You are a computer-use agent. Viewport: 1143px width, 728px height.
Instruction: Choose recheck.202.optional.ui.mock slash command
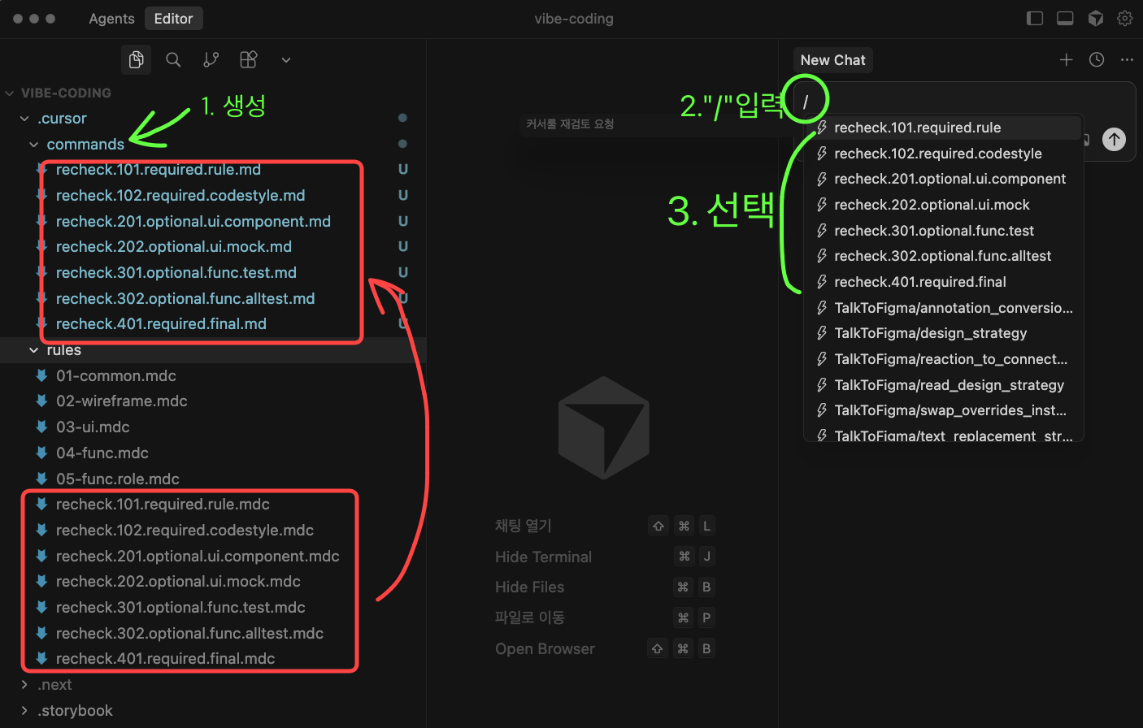pyautogui.click(x=944, y=205)
